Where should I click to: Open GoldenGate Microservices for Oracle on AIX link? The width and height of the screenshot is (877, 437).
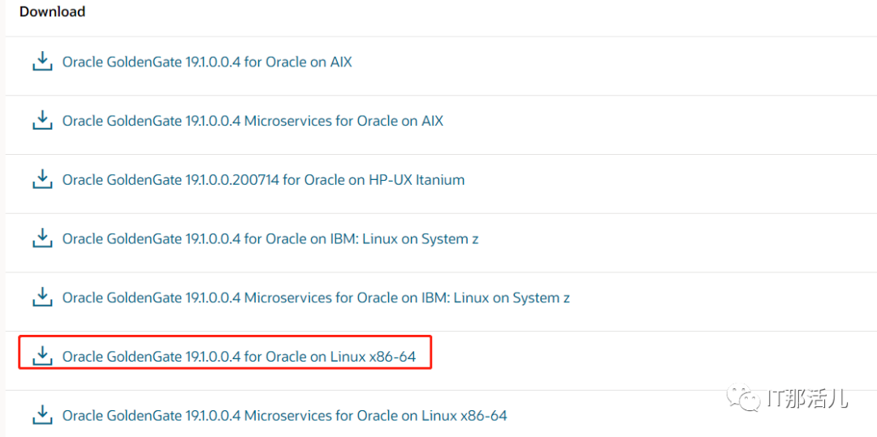point(253,121)
